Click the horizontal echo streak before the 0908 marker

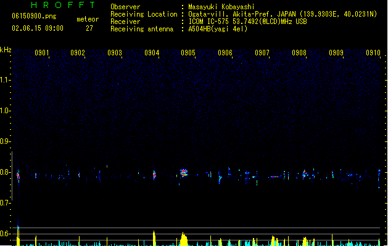275,177
